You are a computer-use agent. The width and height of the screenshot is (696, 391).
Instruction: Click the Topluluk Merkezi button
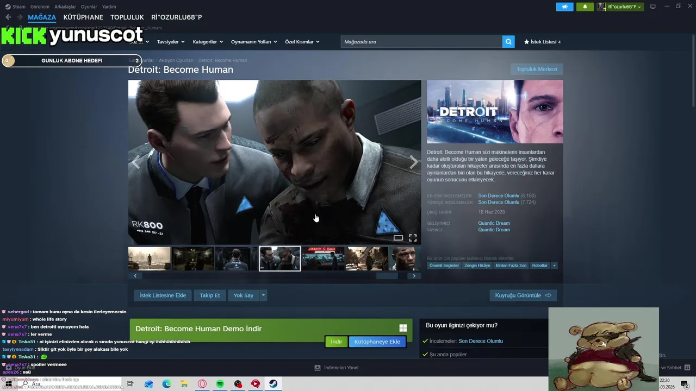tap(537, 69)
